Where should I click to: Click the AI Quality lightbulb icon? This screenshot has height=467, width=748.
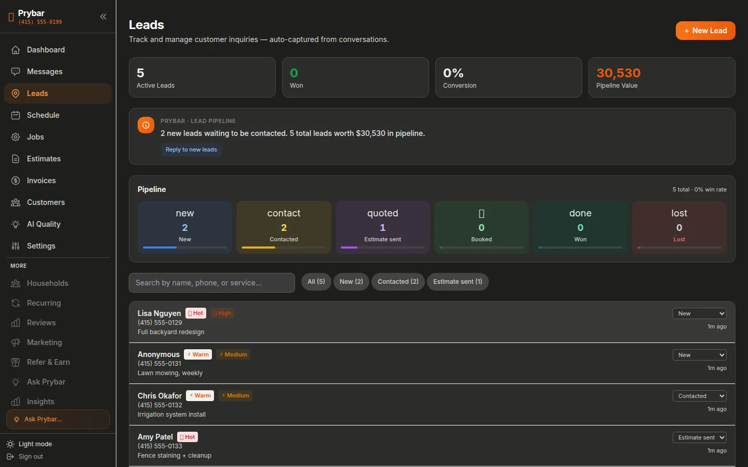pyautogui.click(x=16, y=224)
